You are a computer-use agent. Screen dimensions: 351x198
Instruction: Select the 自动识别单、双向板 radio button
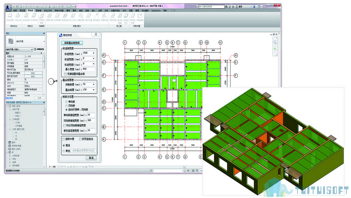coord(66,109)
